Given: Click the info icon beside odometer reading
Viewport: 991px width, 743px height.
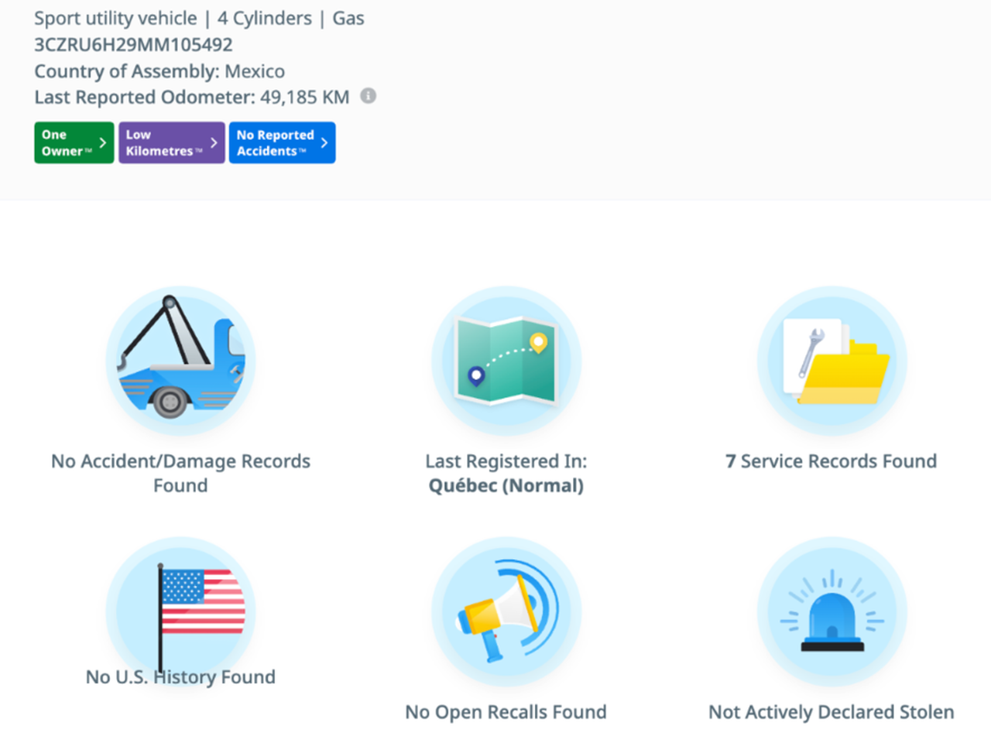Looking at the screenshot, I should point(369,96).
